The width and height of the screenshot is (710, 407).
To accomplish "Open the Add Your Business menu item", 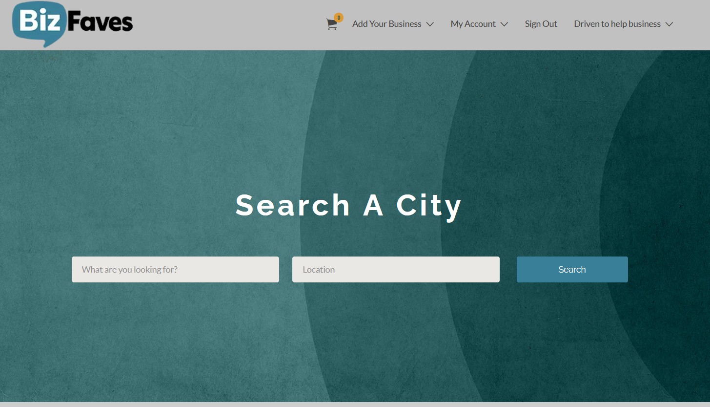I will pos(386,24).
